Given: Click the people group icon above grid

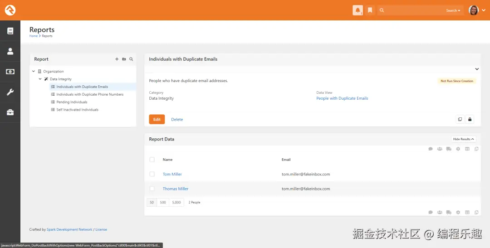Looking at the screenshot, I should click(440, 149).
